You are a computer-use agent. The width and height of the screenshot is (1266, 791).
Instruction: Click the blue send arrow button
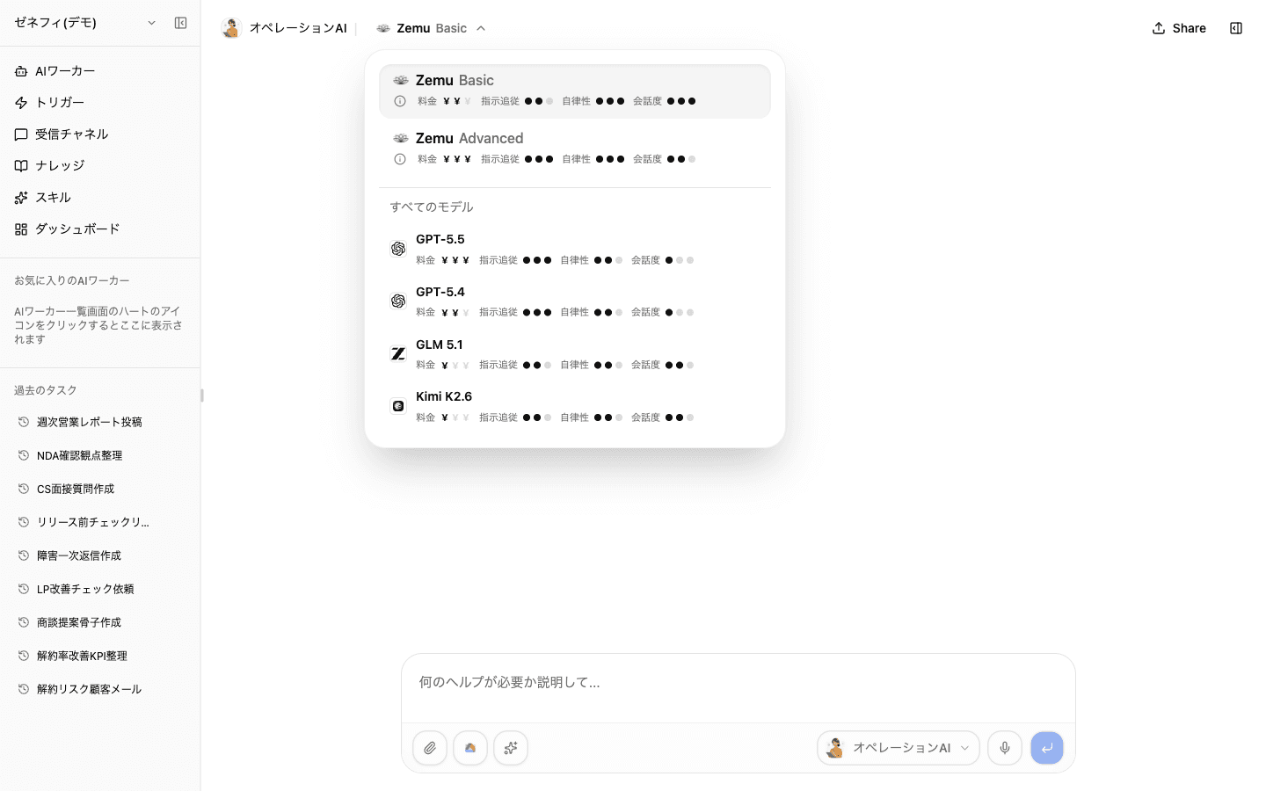(1047, 748)
